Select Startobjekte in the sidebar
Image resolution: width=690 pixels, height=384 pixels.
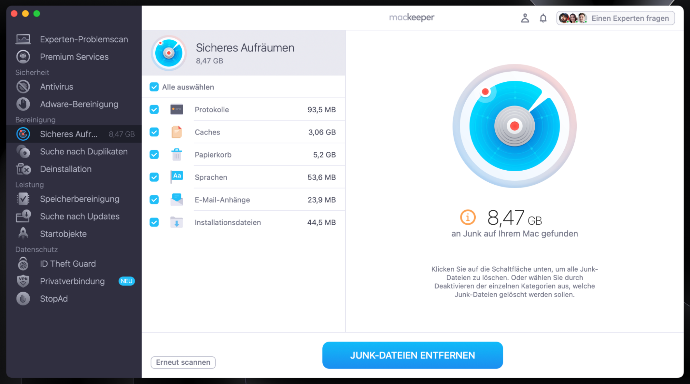[x=63, y=234]
